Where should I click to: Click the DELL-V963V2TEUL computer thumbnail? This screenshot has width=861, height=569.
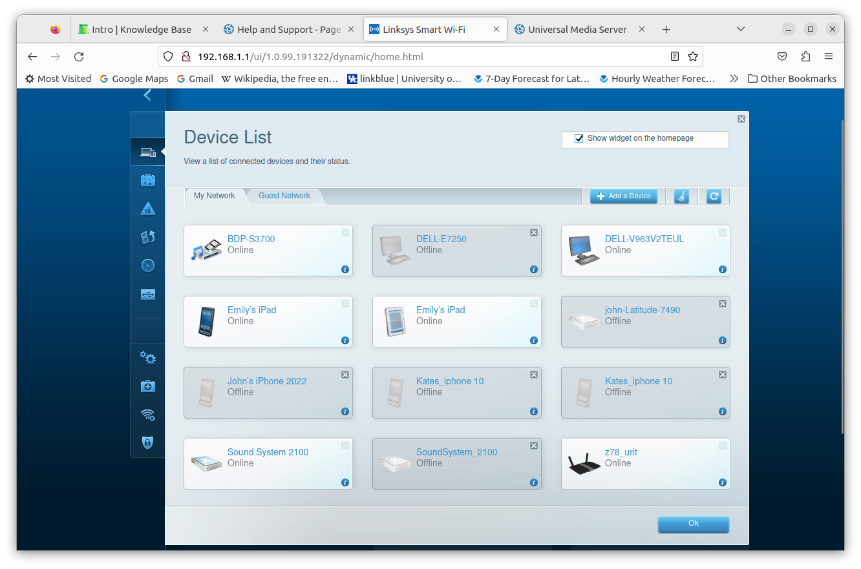[x=584, y=251]
